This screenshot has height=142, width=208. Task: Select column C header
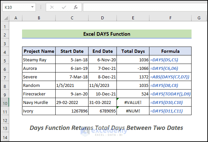72,18
